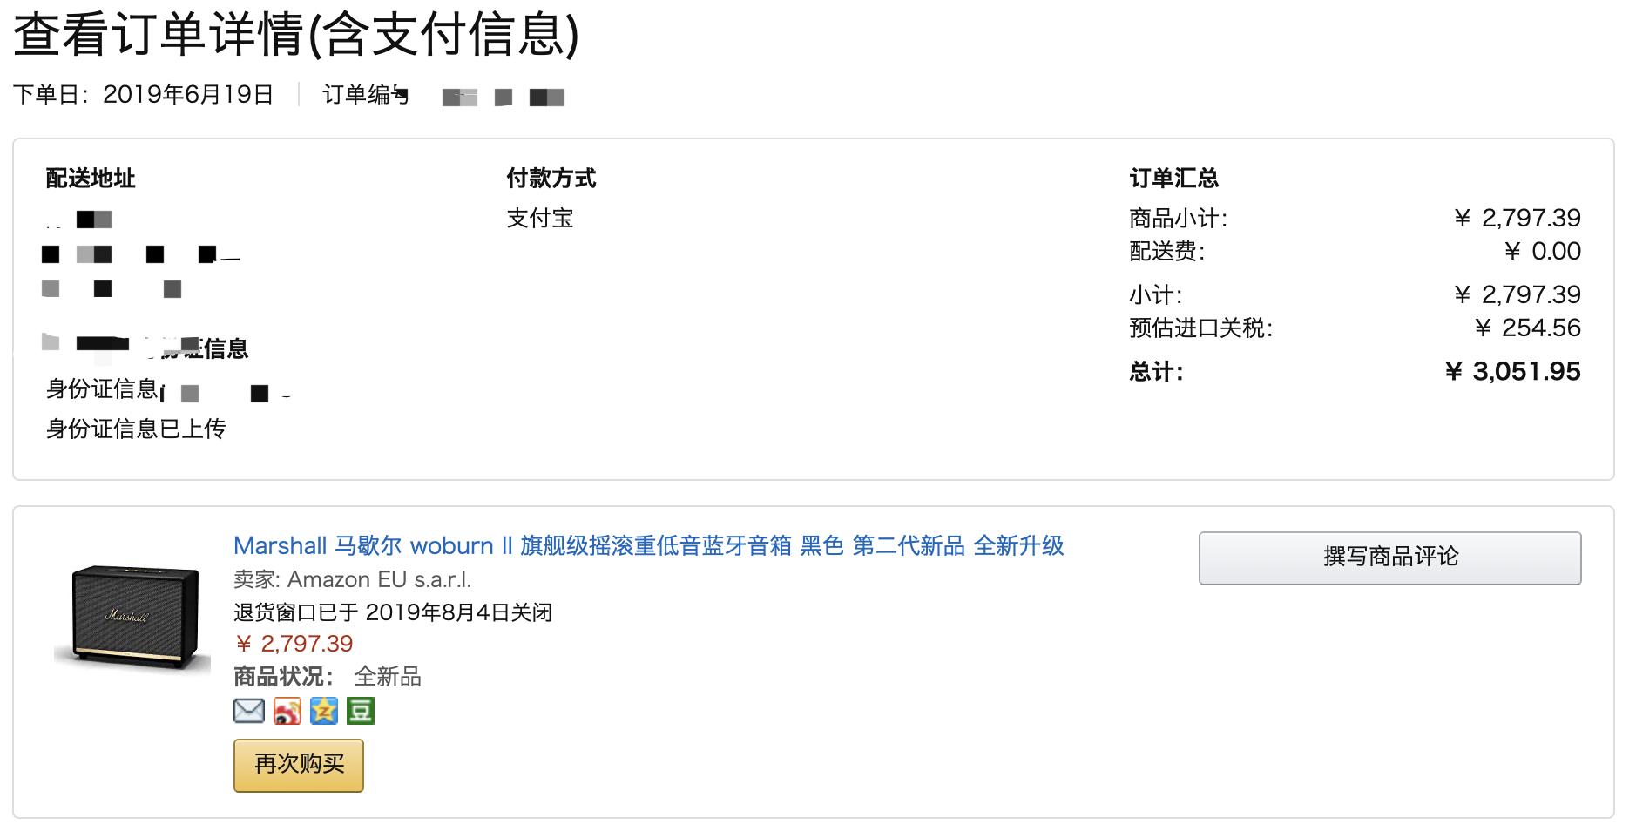Click the green Douban icon
The image size is (1629, 838).
point(361,712)
